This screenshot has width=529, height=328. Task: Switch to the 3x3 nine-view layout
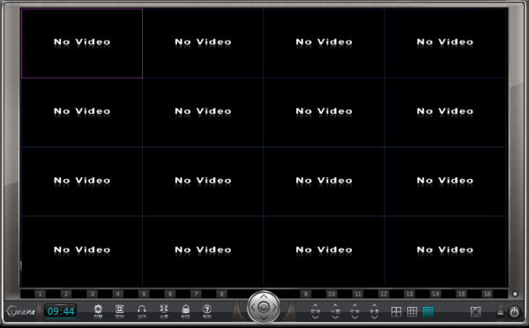pyautogui.click(x=412, y=311)
